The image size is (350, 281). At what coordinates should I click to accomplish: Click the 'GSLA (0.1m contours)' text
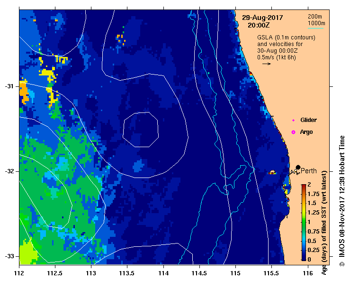click(x=286, y=37)
